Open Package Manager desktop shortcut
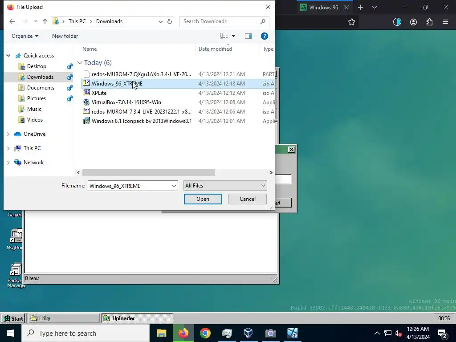The image size is (456, 342). 16,275
